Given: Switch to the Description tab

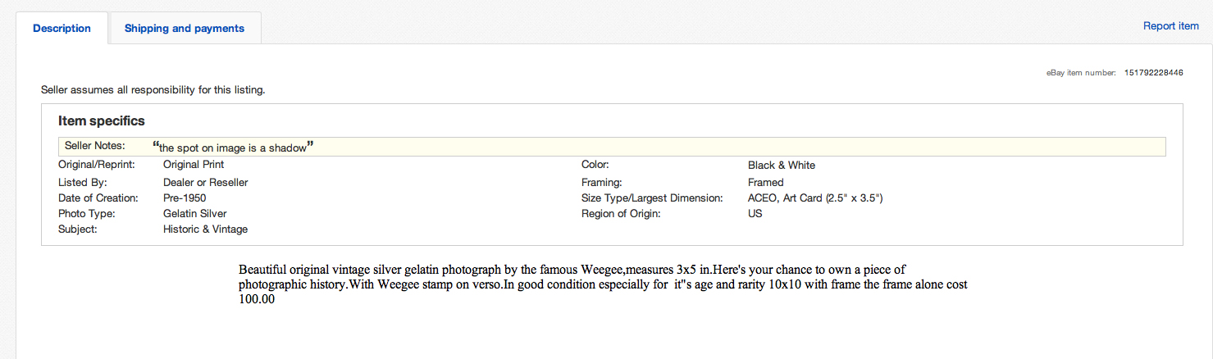Looking at the screenshot, I should 62,28.
